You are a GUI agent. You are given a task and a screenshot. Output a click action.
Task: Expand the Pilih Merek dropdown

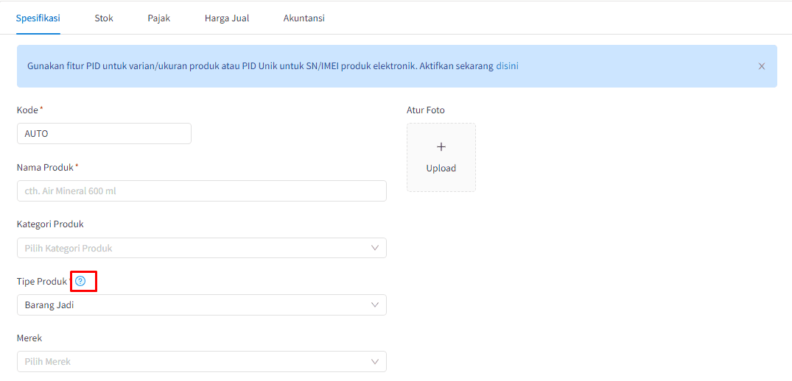(x=202, y=361)
